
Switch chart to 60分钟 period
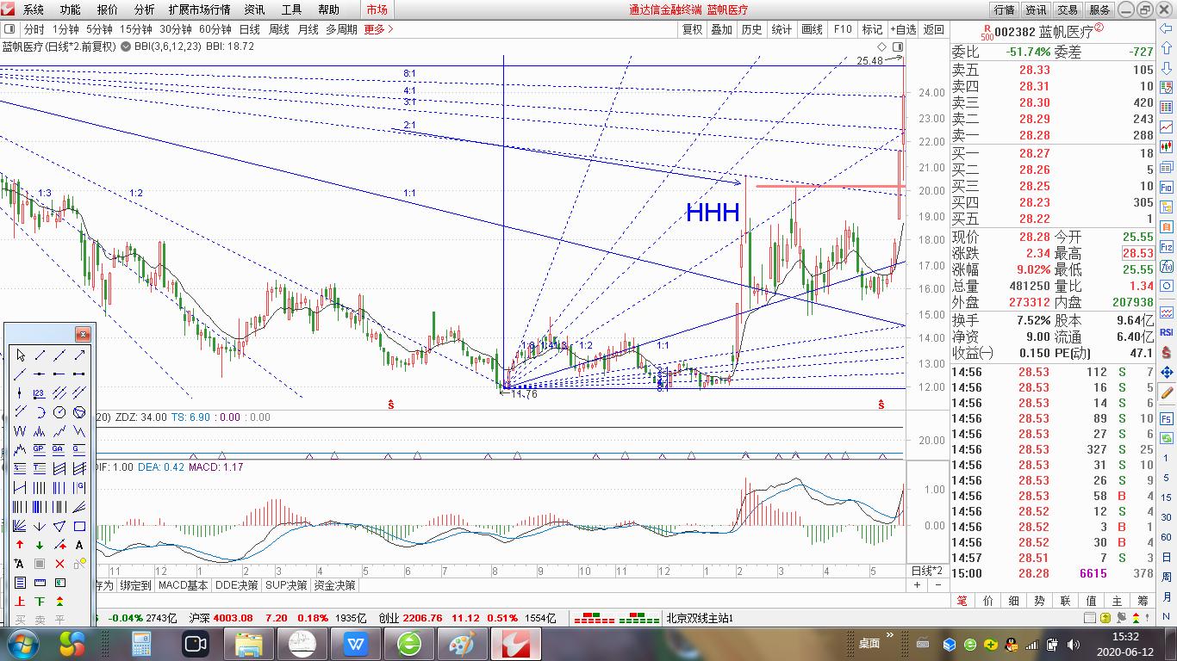pos(215,29)
